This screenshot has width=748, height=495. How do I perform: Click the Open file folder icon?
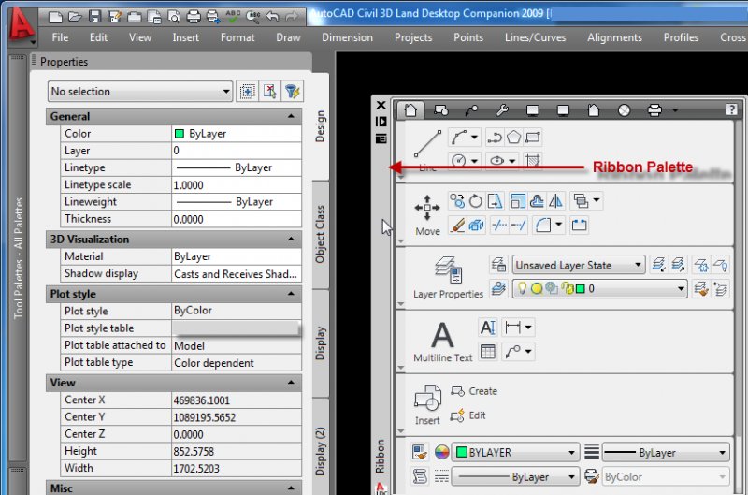(x=75, y=17)
